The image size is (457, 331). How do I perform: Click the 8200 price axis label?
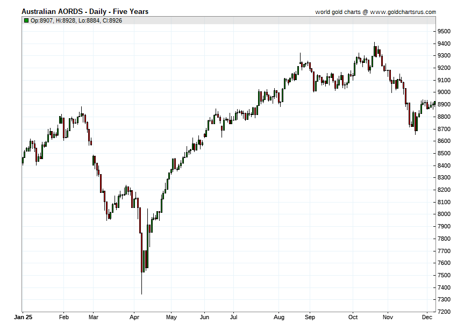tap(444, 190)
